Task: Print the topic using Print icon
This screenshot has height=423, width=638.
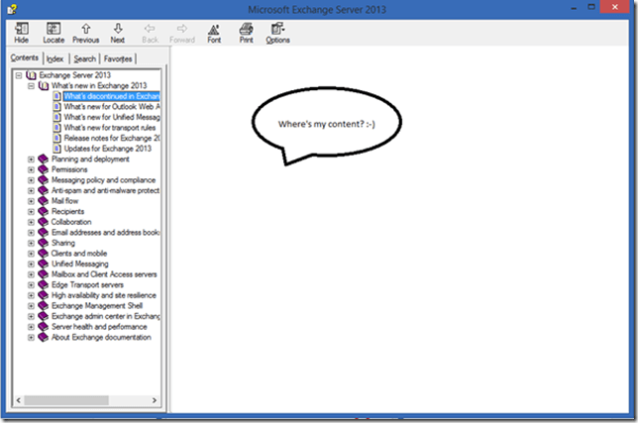Action: [246, 32]
